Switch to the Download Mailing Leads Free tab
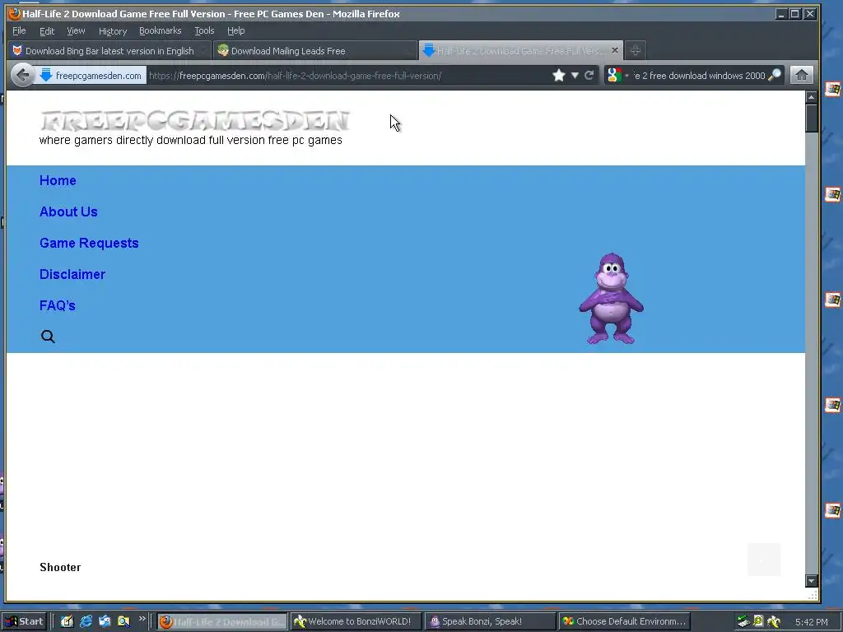Screen dimensions: 843x632 coord(314,50)
